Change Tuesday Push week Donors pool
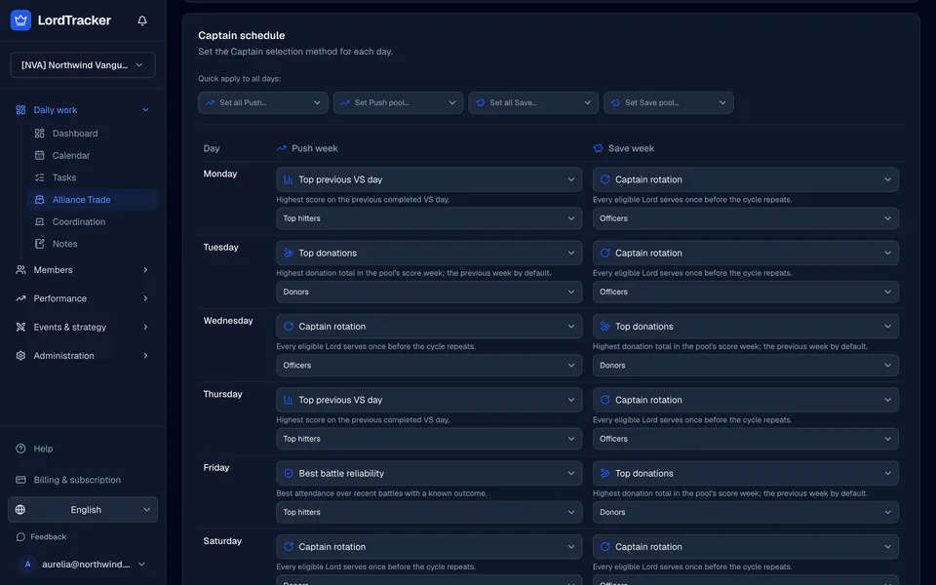The height and width of the screenshot is (585, 936). [429, 292]
